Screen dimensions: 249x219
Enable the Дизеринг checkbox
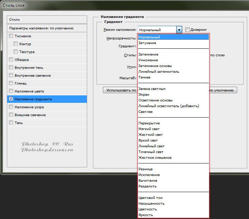pos(187,30)
